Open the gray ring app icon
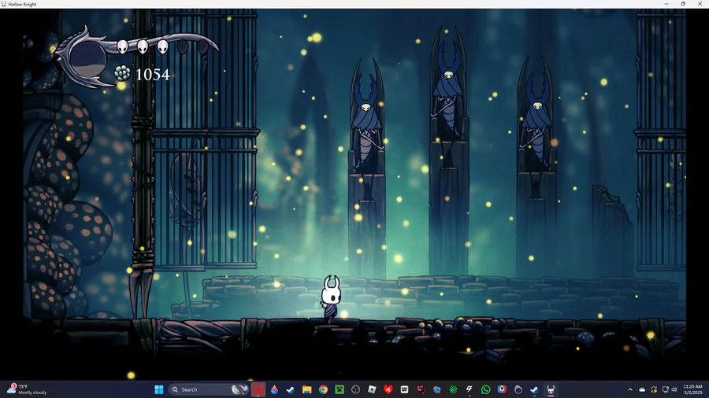Screen dimensions: 709x398 click(518, 389)
